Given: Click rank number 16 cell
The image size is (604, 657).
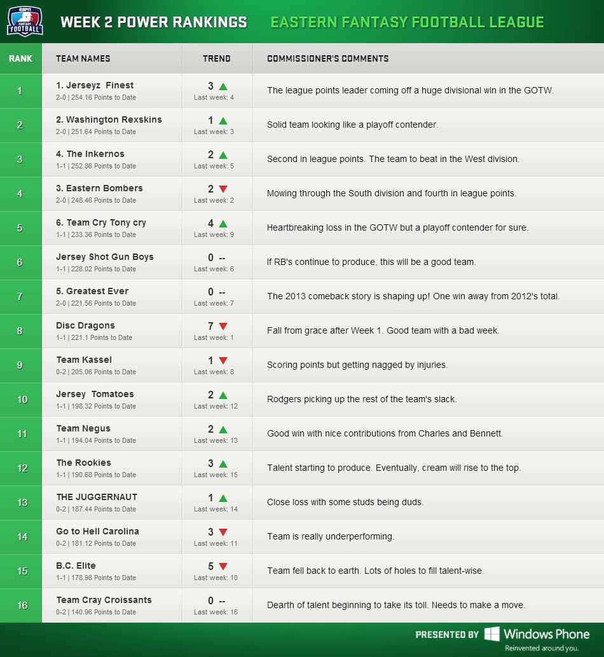Looking at the screenshot, I should [20, 606].
